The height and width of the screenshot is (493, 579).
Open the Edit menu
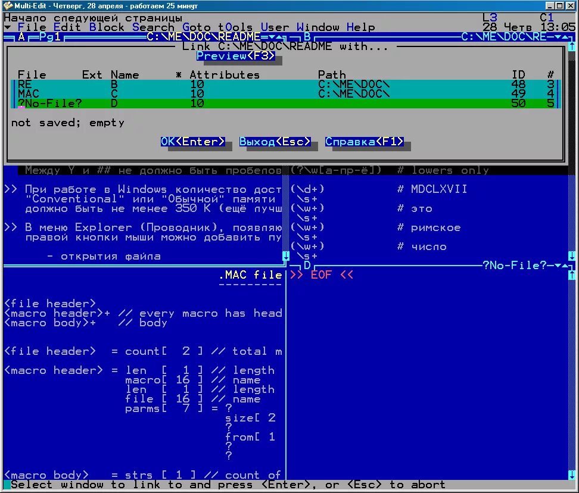coord(67,27)
